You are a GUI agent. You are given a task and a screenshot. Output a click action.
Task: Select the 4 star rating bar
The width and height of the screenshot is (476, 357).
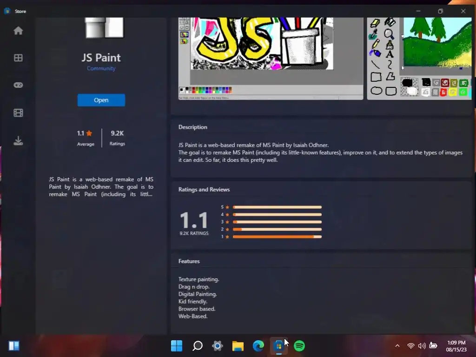click(277, 215)
